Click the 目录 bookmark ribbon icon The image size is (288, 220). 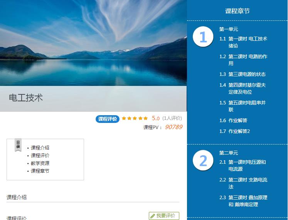18,145
